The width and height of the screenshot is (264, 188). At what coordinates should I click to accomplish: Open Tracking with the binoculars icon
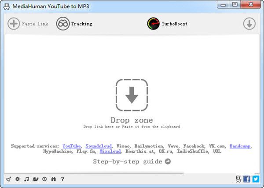pos(63,24)
